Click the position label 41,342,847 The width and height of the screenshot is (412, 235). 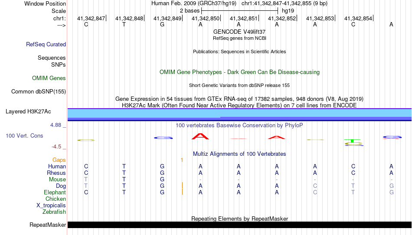(x=91, y=18)
